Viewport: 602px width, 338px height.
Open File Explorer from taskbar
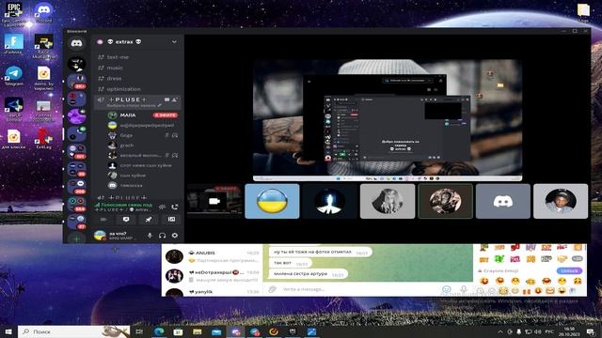[x=198, y=331]
